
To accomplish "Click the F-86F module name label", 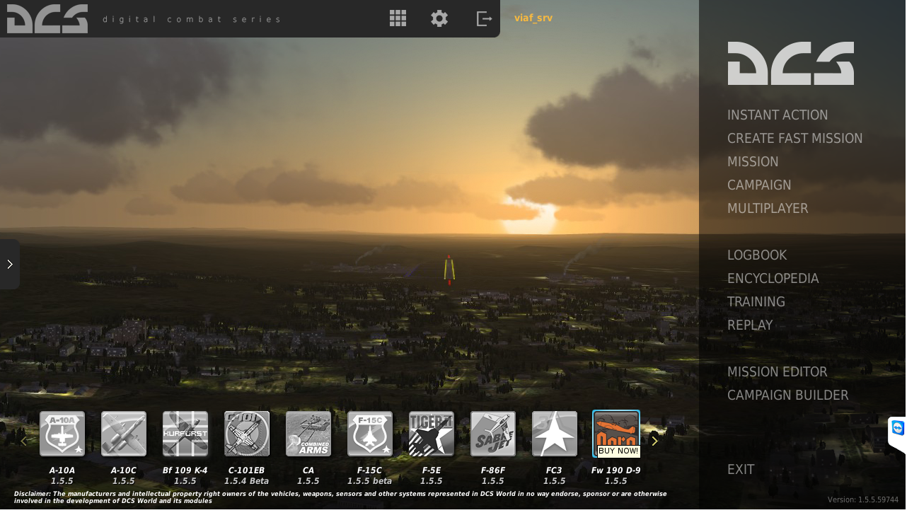I will coord(493,470).
